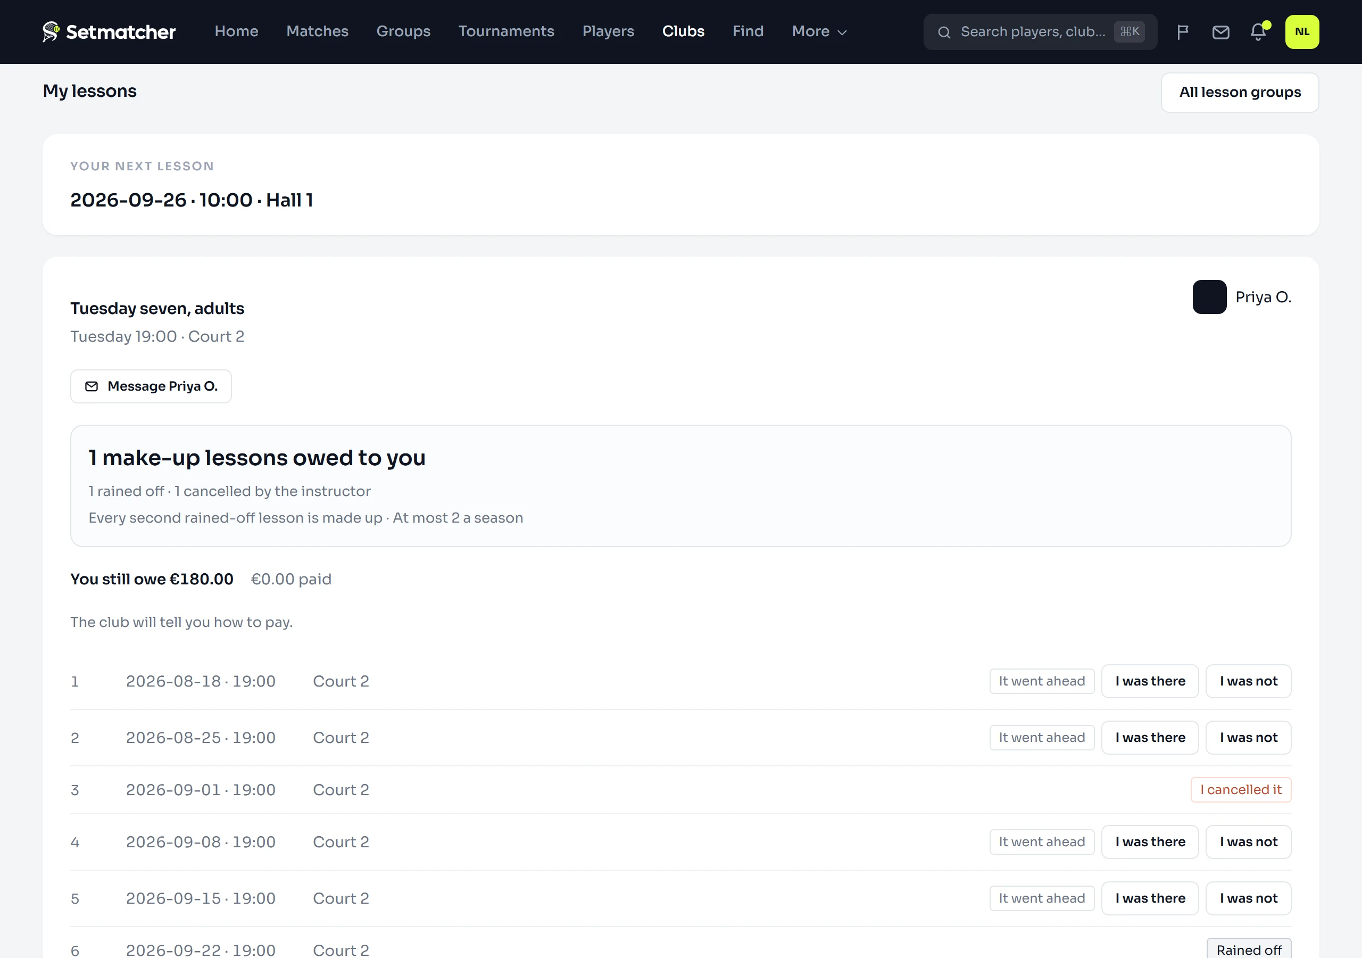
Task: Mark 'I was there' for 2026-09-15 lesson
Action: (x=1150, y=898)
